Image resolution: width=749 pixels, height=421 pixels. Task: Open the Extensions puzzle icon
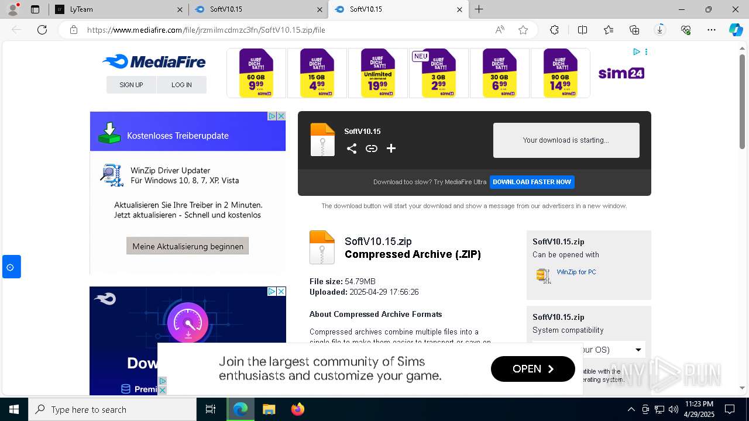coord(554,30)
